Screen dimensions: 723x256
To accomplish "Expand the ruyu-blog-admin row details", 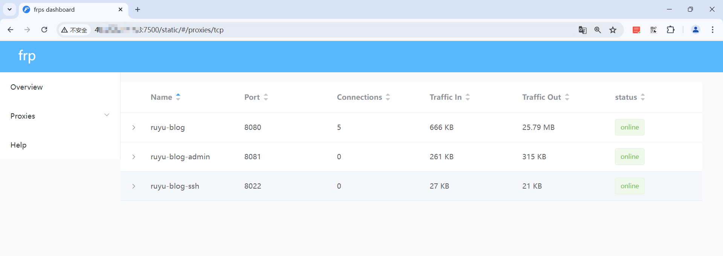I will click(134, 157).
